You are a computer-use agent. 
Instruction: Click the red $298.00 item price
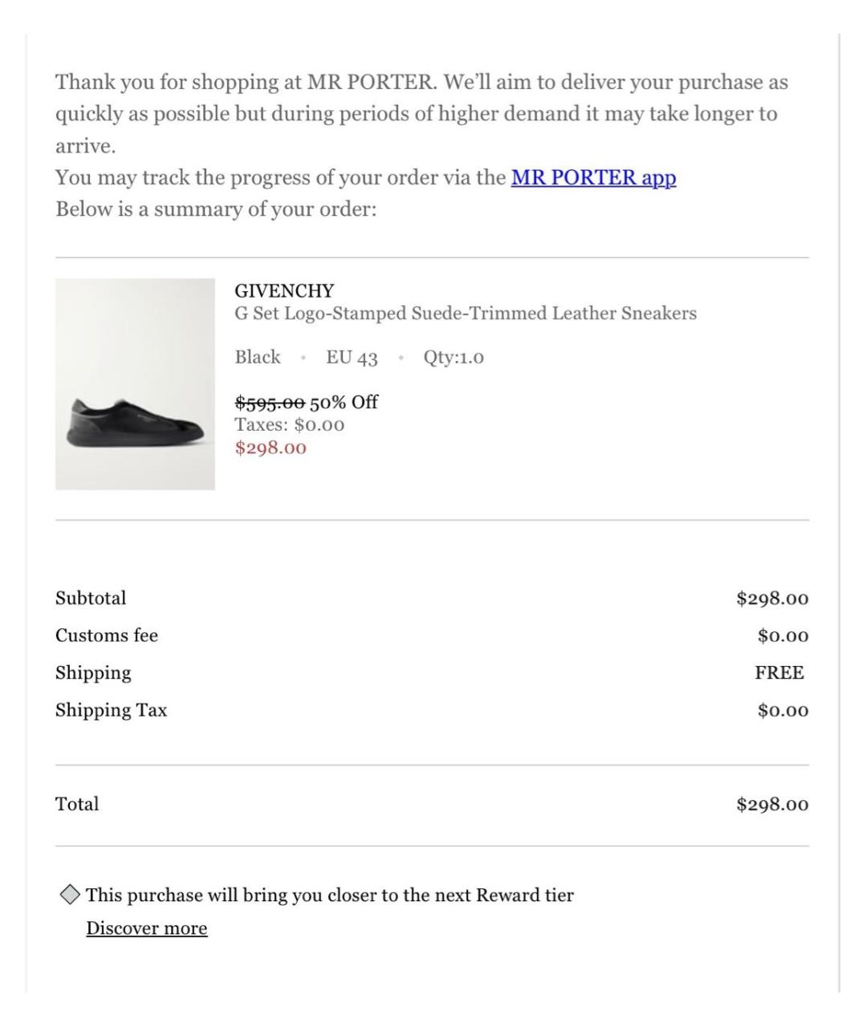point(271,448)
